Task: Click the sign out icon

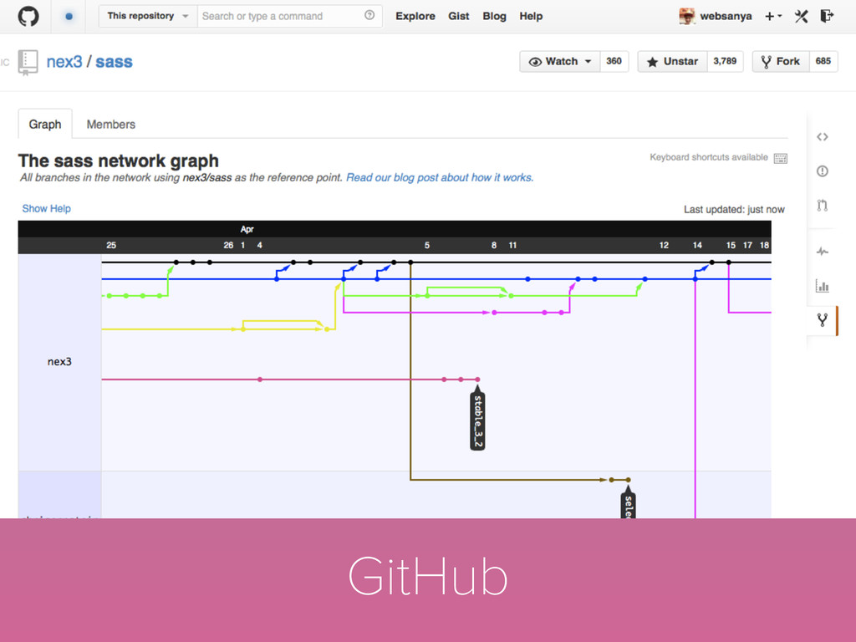Action: point(827,16)
